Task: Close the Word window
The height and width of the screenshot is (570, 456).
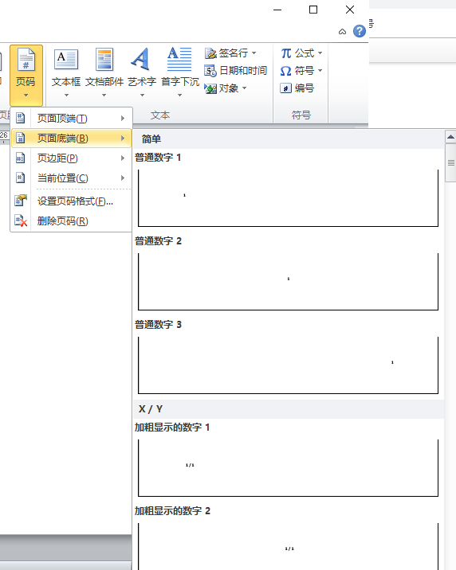Action: 350,10
